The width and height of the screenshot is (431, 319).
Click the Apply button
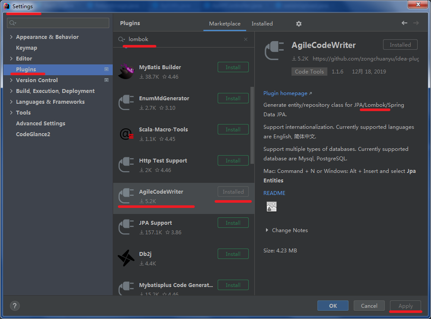[406, 306]
